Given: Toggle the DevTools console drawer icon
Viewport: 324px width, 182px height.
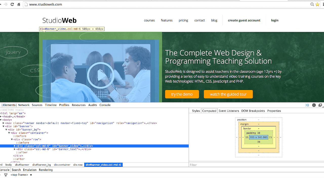Looking at the screenshot, I should click(307, 105).
